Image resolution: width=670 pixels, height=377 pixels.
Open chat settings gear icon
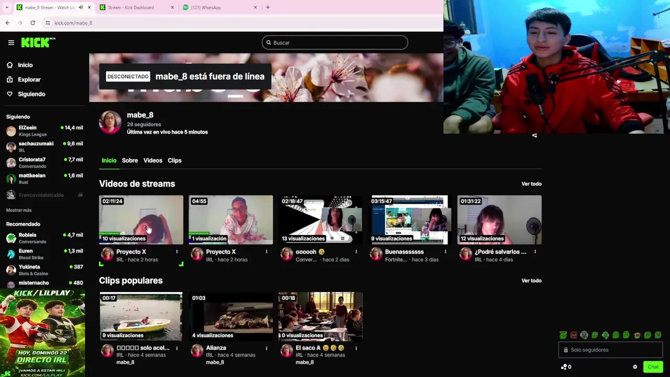click(635, 367)
